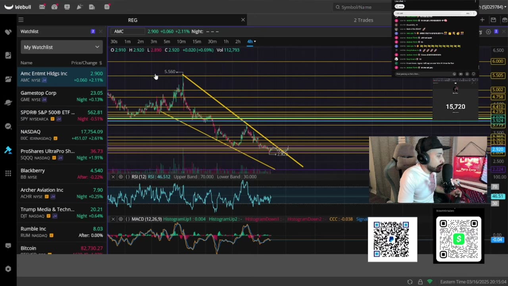Screen dimensions: 508x286
Task: Add a new widget with plus icon
Action: coord(482,20)
